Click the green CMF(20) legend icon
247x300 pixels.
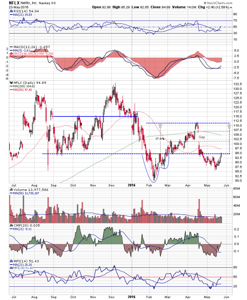tap(11, 225)
